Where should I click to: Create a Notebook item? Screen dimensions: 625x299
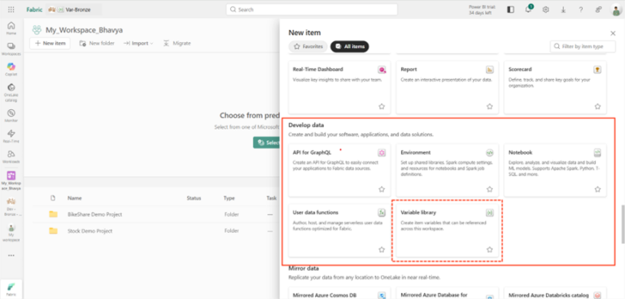(x=555, y=170)
